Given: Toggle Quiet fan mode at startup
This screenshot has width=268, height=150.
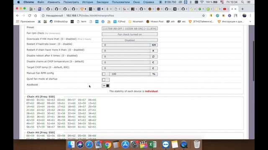Looking at the screenshot, I should coord(106,80).
